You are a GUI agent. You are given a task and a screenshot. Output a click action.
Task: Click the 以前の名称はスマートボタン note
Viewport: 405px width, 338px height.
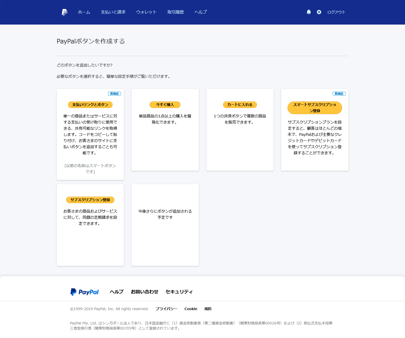[x=90, y=169]
